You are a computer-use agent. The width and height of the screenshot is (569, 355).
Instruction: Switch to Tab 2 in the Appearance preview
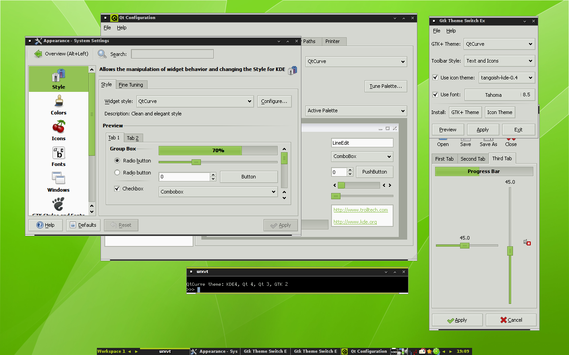pyautogui.click(x=133, y=138)
